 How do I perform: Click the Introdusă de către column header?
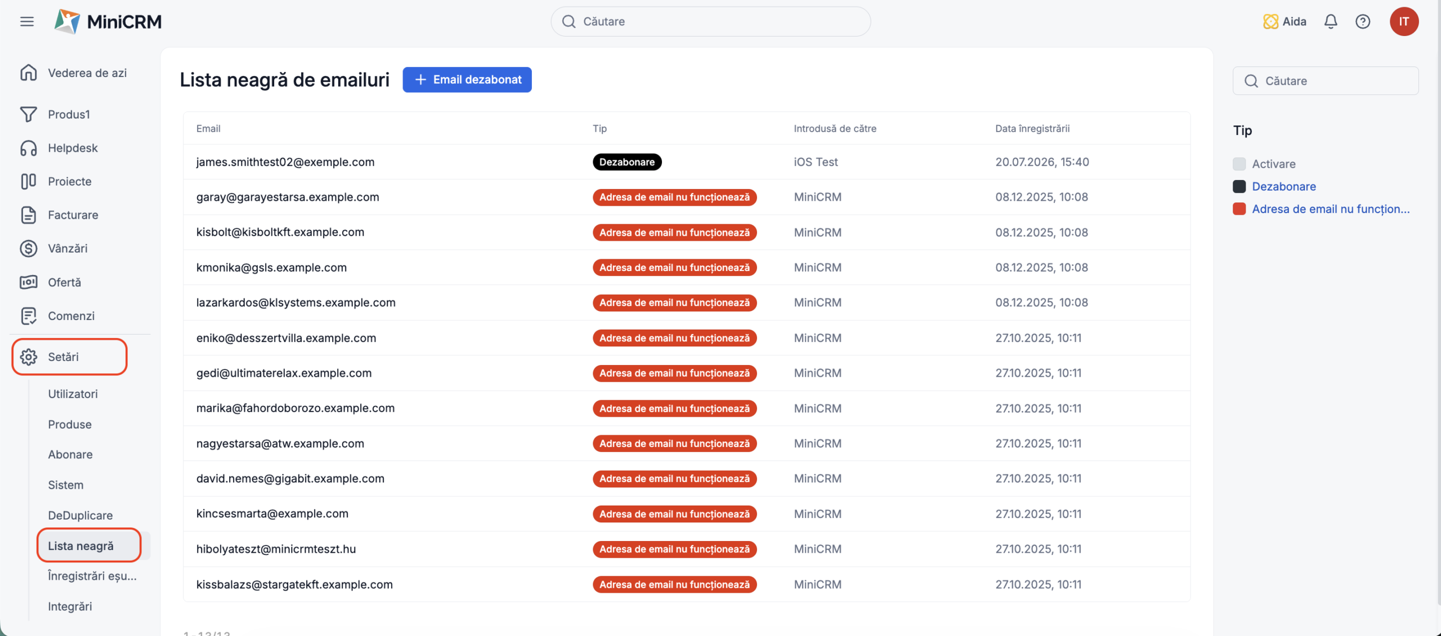tap(835, 128)
